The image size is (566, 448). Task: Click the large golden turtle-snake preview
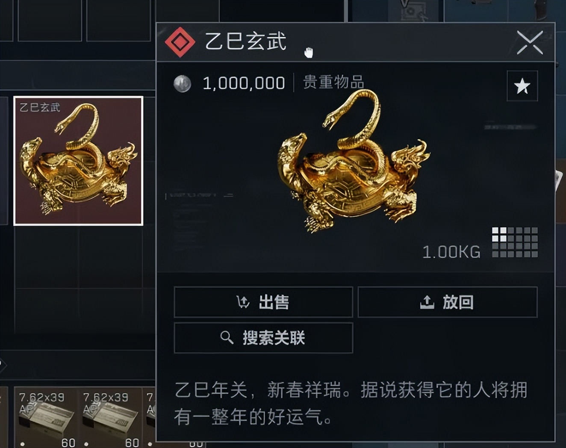pyautogui.click(x=354, y=162)
